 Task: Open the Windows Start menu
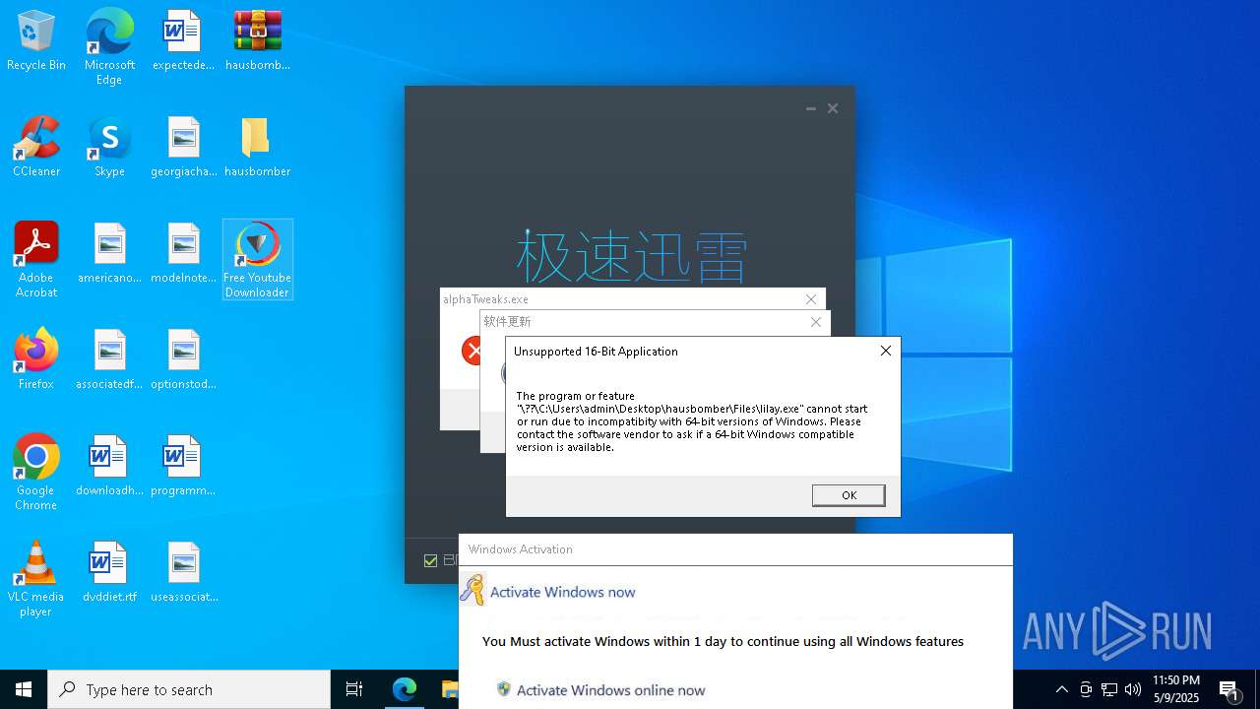point(24,689)
